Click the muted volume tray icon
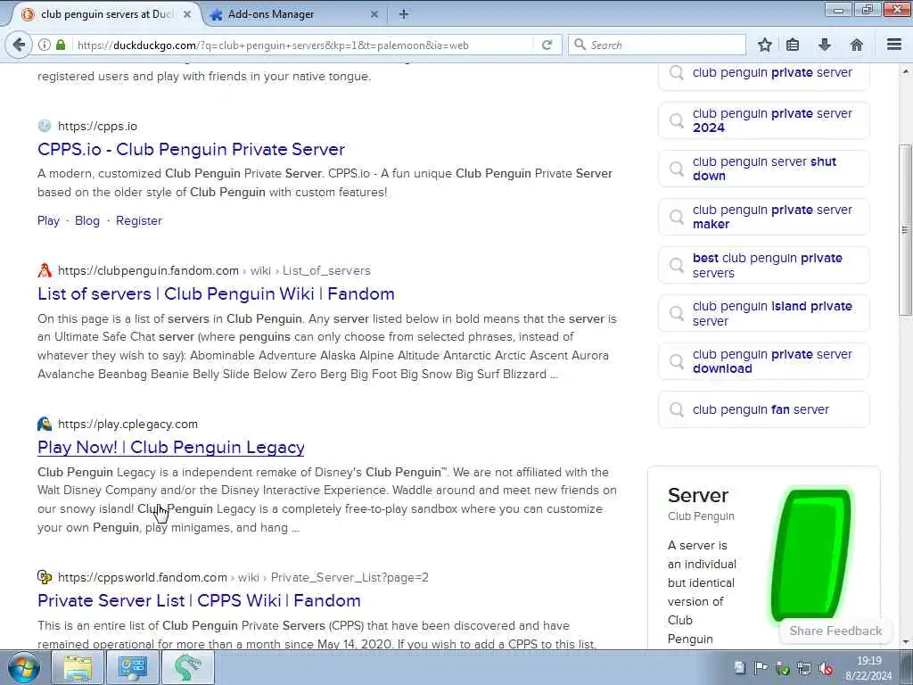Viewport: 913px width, 685px height. [x=825, y=668]
